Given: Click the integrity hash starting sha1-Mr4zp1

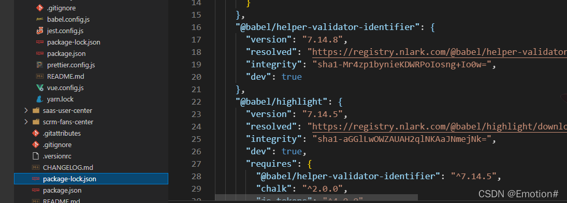Looking at the screenshot, I should click(x=402, y=65).
